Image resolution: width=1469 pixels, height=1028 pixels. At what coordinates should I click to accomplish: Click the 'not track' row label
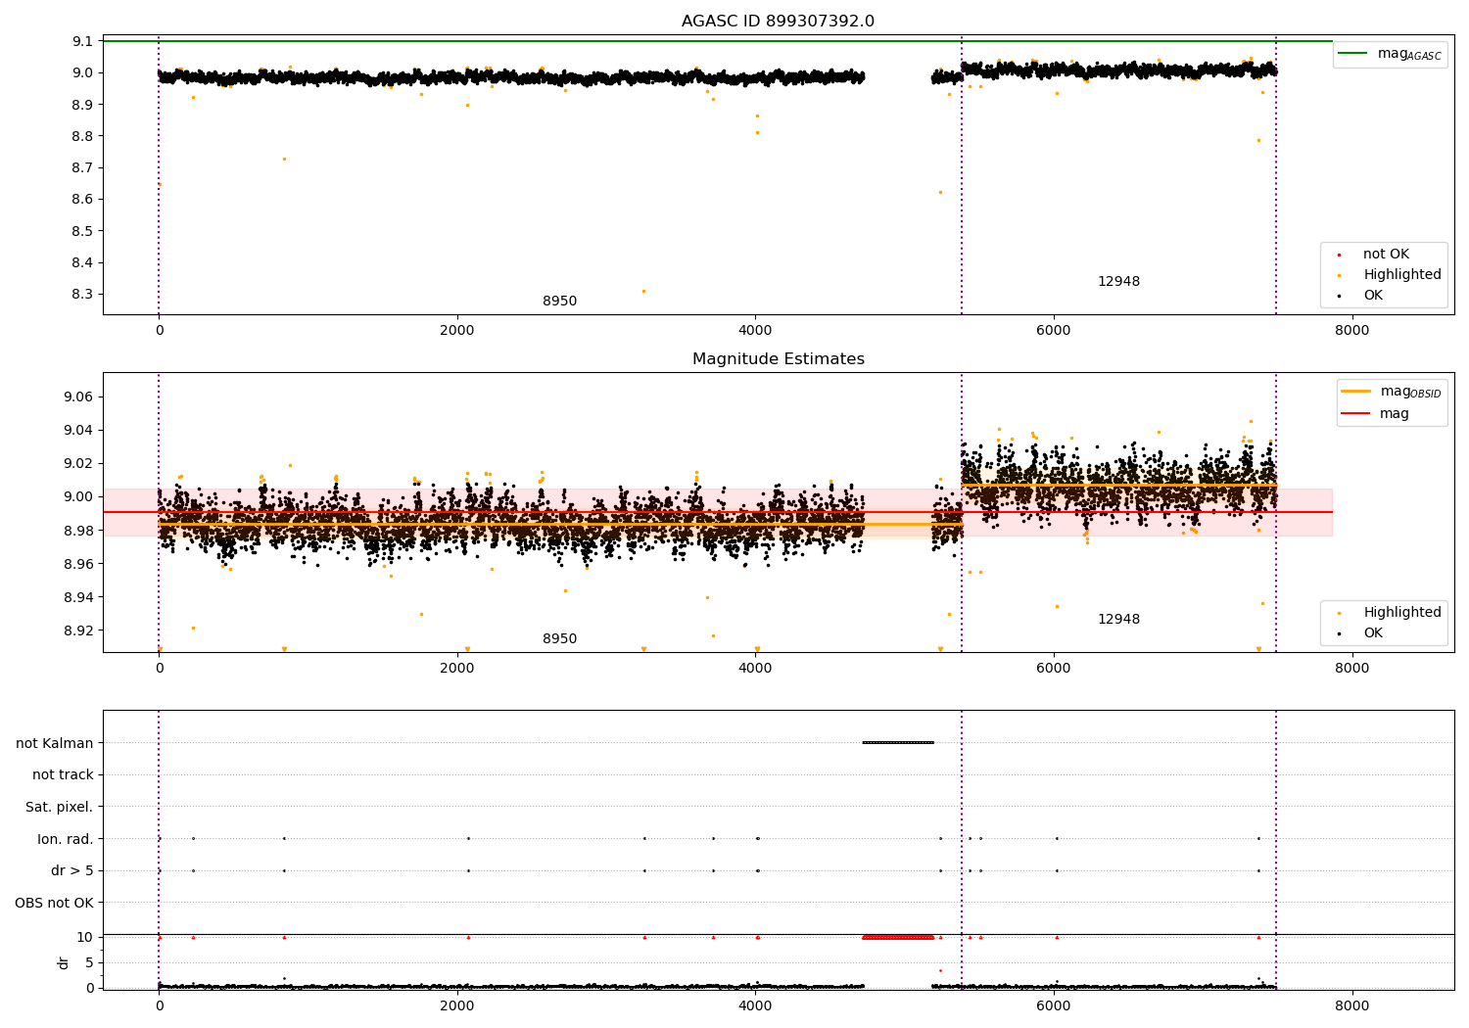pos(63,775)
